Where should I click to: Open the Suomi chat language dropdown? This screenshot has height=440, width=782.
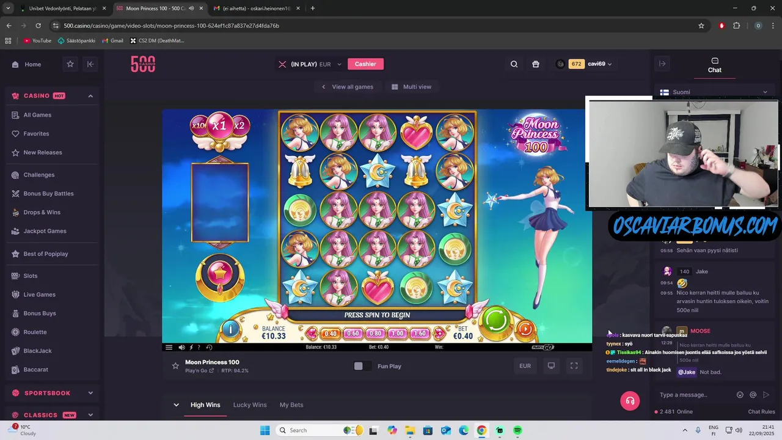pos(714,92)
